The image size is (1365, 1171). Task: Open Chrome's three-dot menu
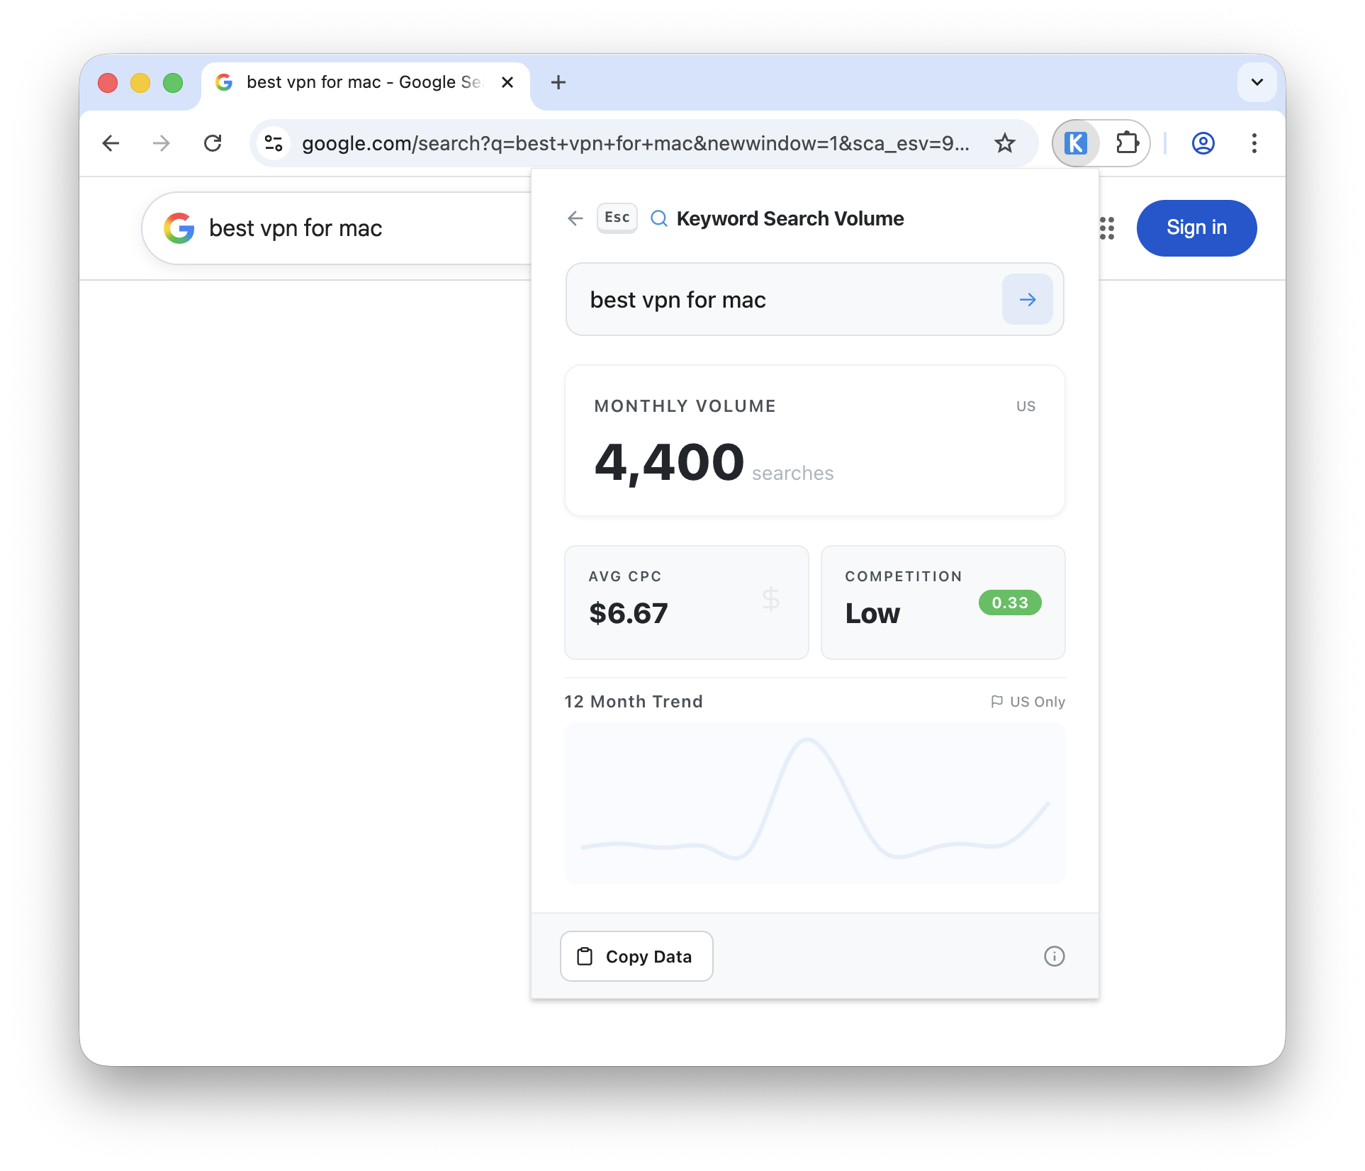(x=1254, y=143)
